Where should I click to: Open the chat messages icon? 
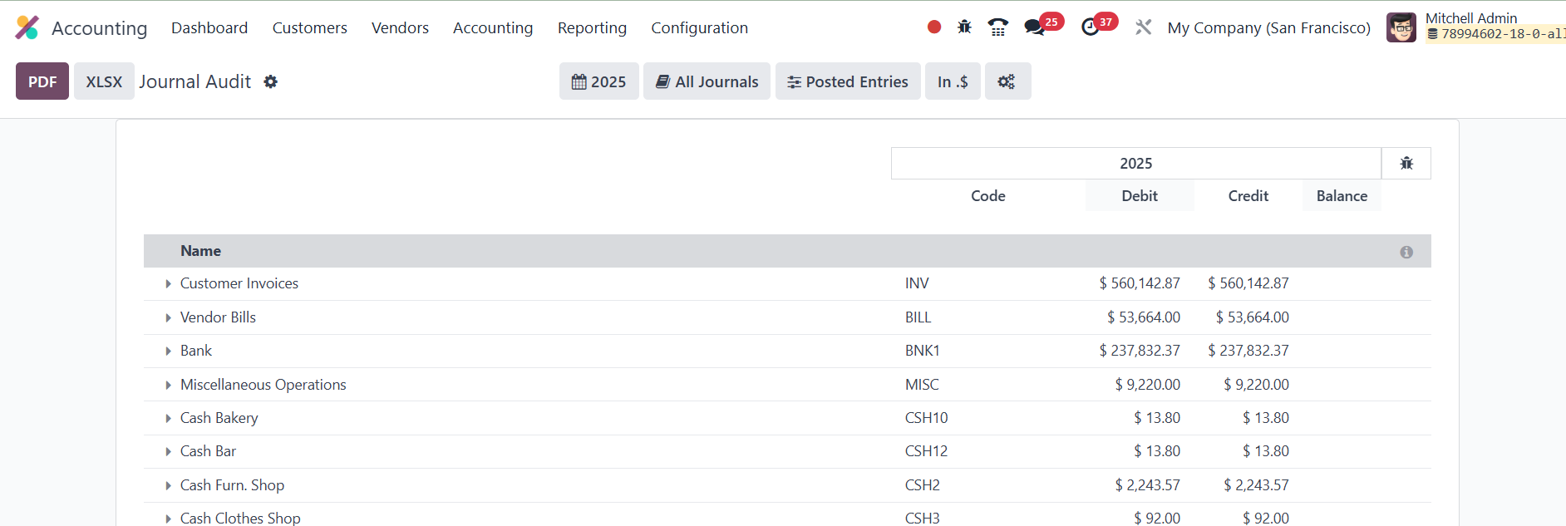[1035, 27]
